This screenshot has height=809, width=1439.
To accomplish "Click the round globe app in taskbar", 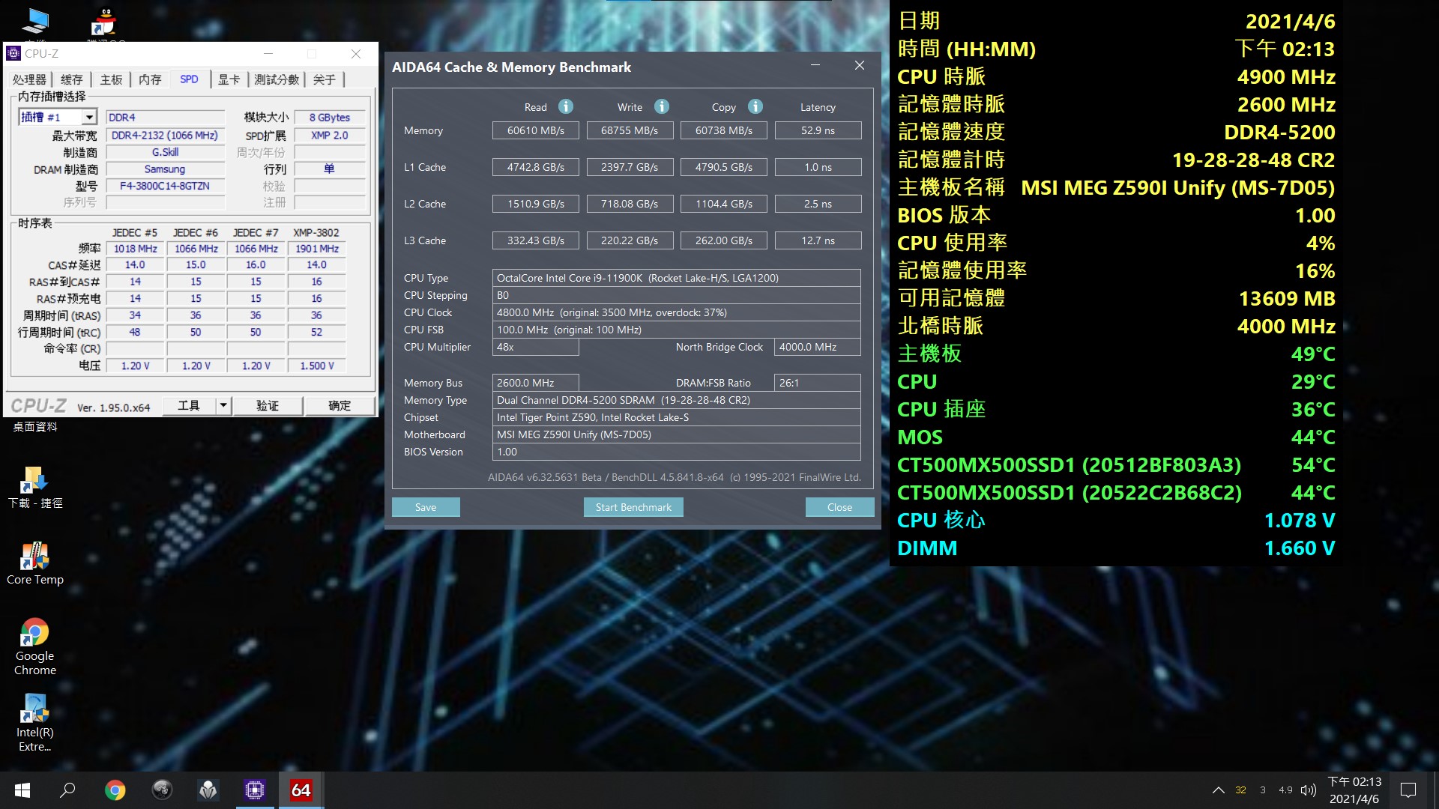I will tap(162, 790).
